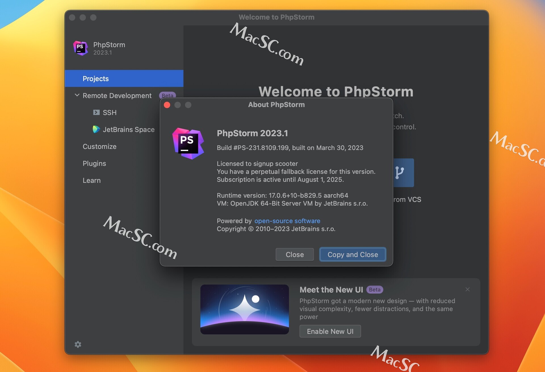Image resolution: width=545 pixels, height=372 pixels.
Task: Open the Plugins section
Action: (94, 163)
